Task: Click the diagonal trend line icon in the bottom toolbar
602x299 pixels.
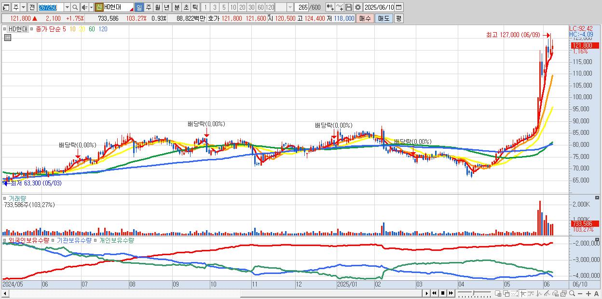Action: coord(547,293)
